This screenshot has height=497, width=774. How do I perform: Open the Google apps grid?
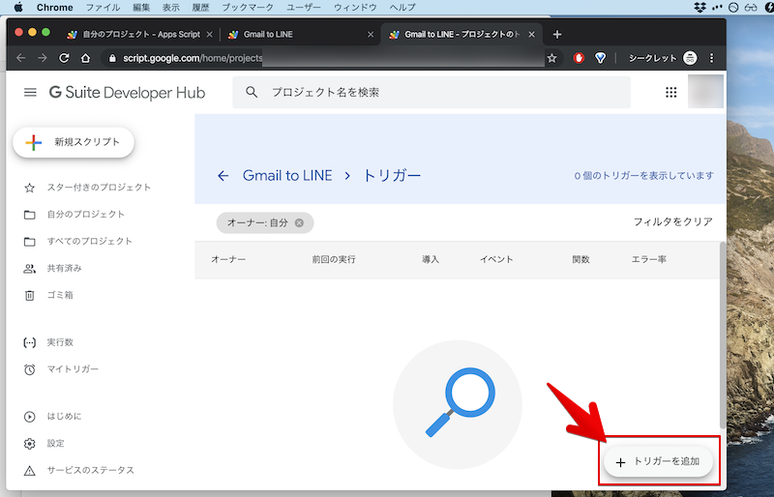[670, 93]
